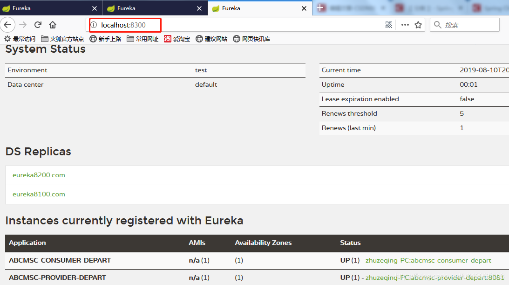Screen dimensions: 509x285
Task: Open 新手上路 bookmark
Action: pos(105,39)
